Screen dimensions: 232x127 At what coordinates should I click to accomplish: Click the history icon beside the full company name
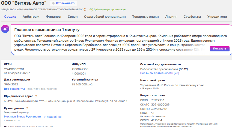(x=85, y=10)
